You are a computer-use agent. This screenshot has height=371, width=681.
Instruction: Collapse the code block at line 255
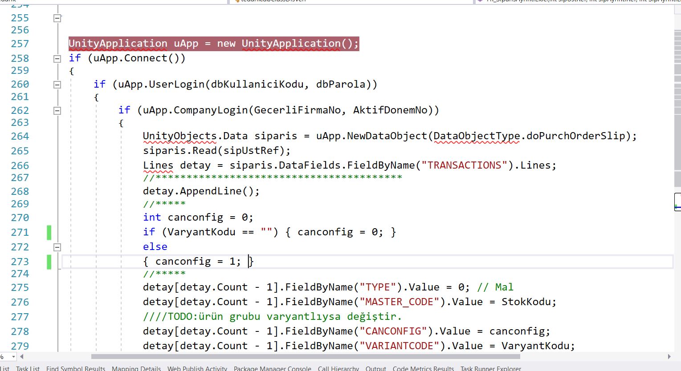pos(57,18)
